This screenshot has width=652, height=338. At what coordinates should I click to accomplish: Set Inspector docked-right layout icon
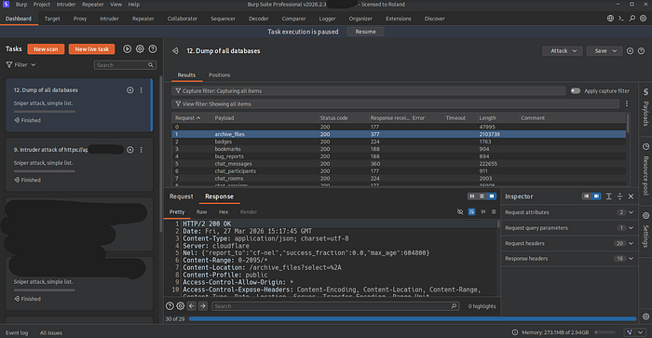pos(596,196)
